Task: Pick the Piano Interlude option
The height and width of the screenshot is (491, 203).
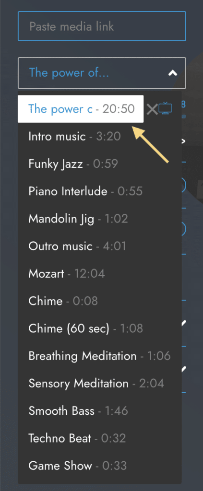Action: [x=100, y=191]
